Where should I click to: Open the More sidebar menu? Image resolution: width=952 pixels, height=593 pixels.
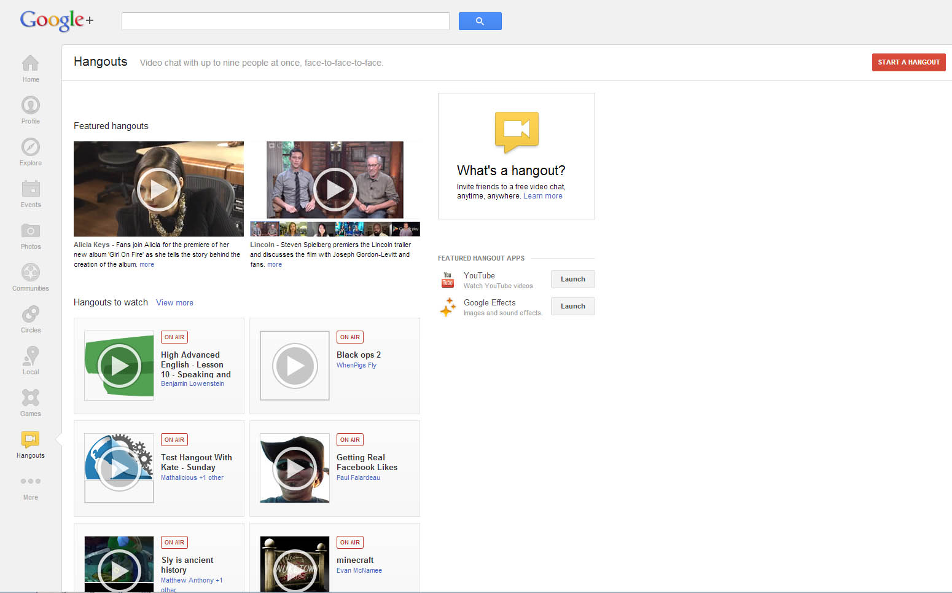pyautogui.click(x=31, y=481)
